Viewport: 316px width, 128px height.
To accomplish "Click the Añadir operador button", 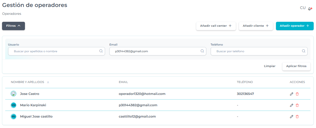I will point(295,26).
